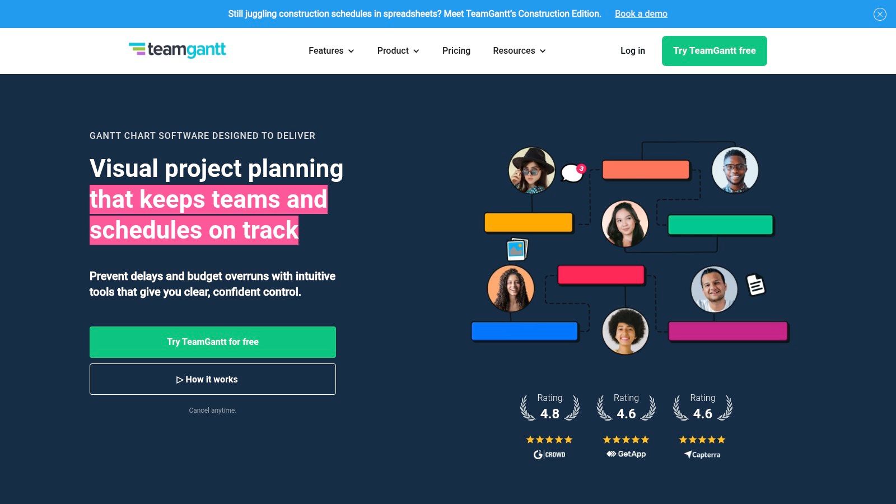
Task: Click the Capterra logo
Action: 702,455
